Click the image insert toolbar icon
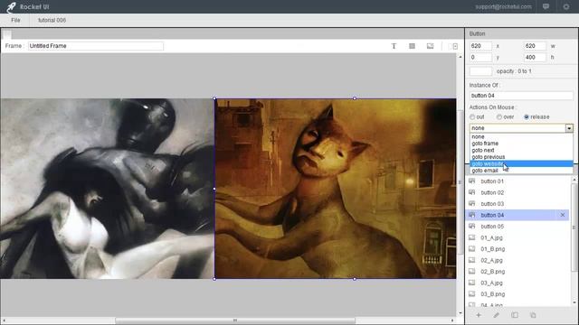The image size is (579, 325). [430, 46]
